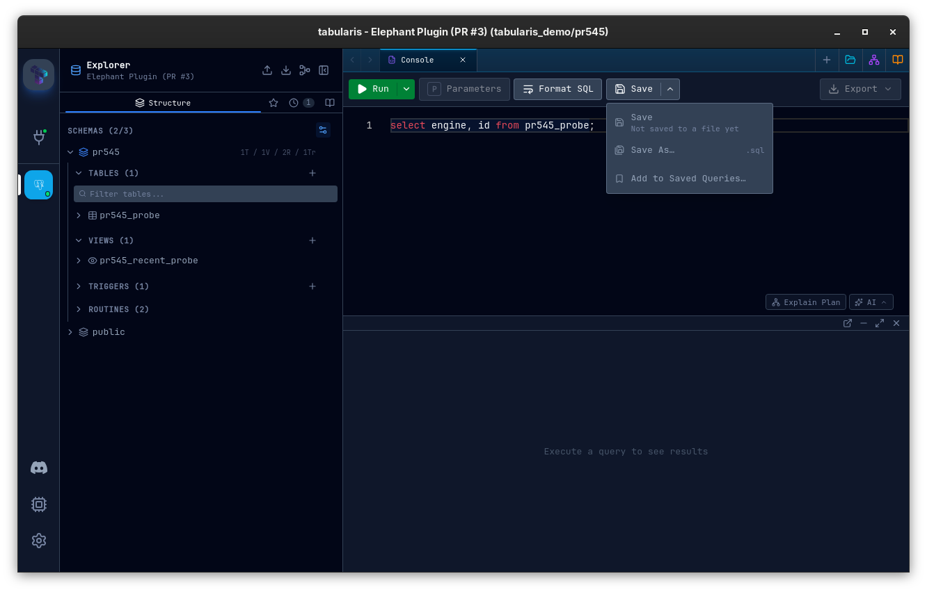Viewport: 927px width, 592px height.
Task: Collapse the TABLES (1) section
Action: 79,173
